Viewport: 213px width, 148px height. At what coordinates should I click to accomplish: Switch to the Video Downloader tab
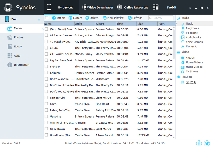coord(98,7)
